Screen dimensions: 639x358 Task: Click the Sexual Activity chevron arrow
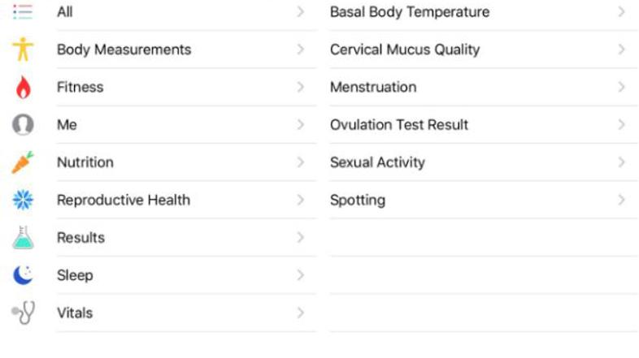pos(621,162)
